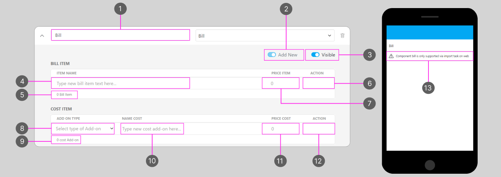This screenshot has width=501, height=177.
Task: Click the new bill item text field
Action: coord(121,84)
